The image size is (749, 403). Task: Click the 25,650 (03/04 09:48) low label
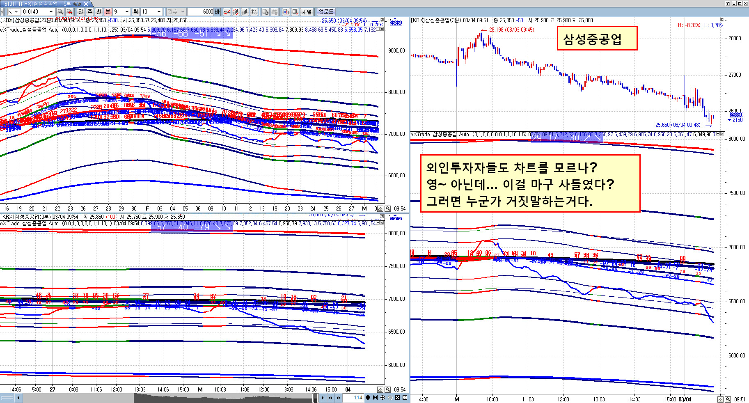[678, 125]
